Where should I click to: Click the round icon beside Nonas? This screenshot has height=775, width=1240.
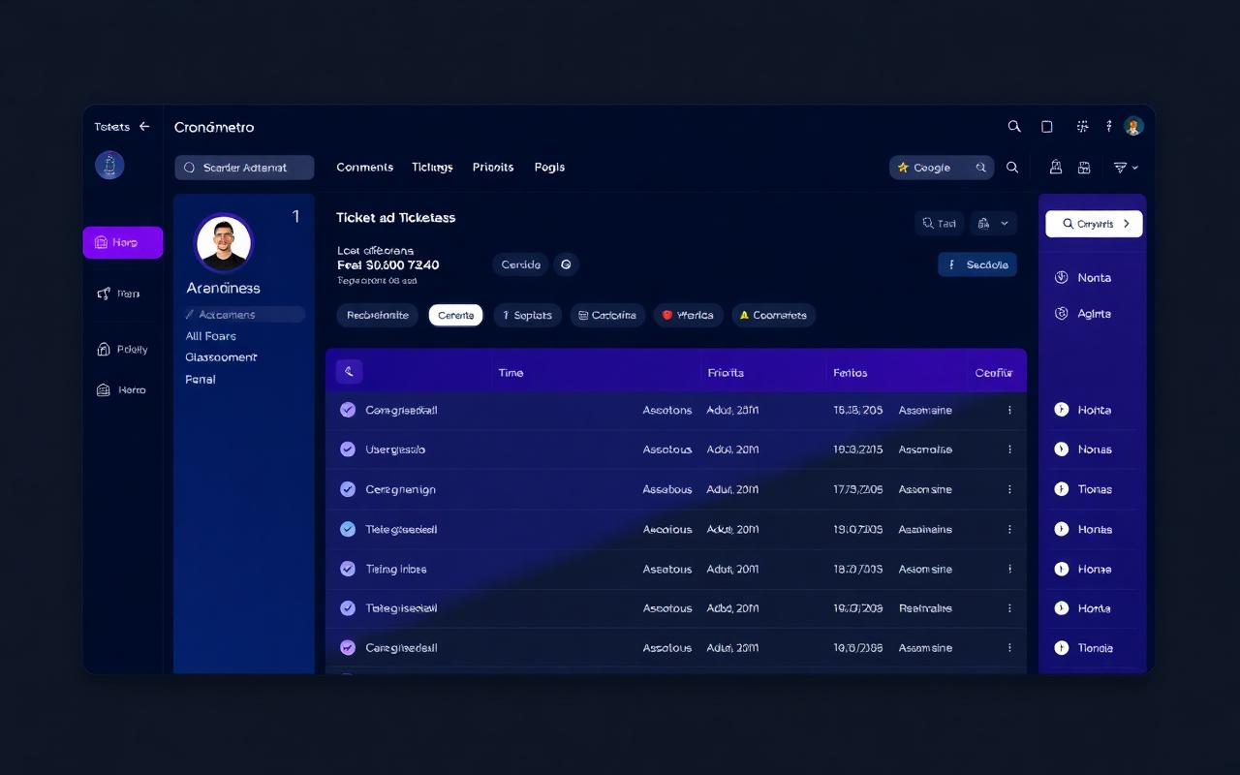pyautogui.click(x=1061, y=449)
